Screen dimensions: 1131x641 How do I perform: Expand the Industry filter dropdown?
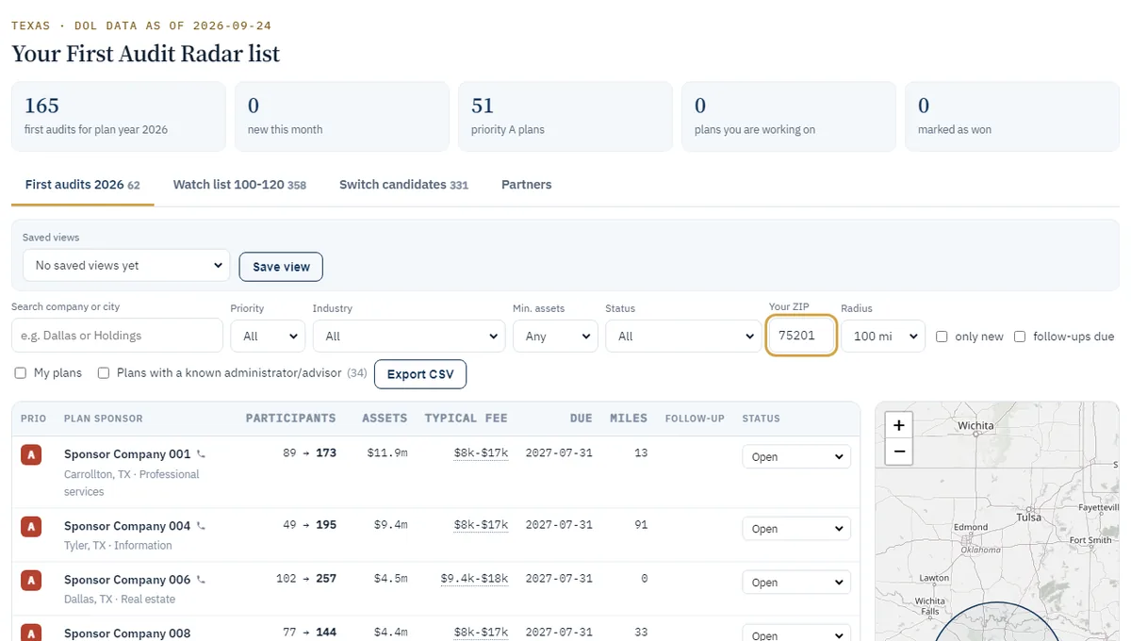[409, 336]
